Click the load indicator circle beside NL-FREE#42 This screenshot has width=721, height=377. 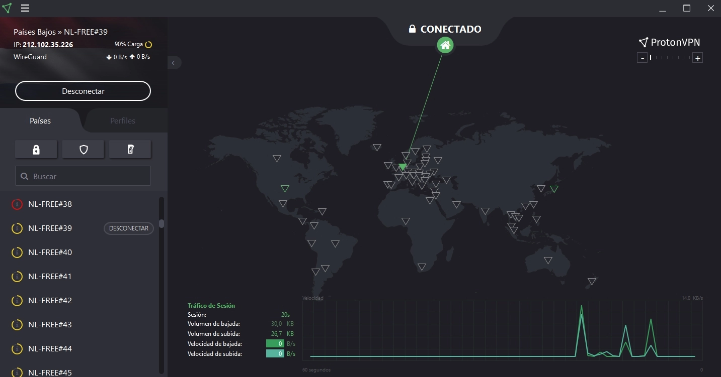[17, 300]
